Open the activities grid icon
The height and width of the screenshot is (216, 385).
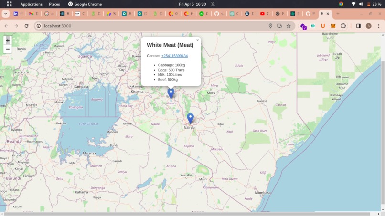pyautogui.click(x=9, y=4)
